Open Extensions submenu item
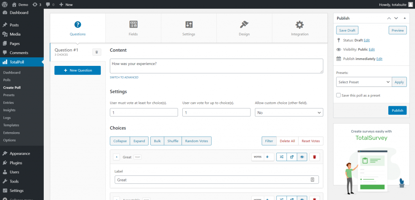Image resolution: width=415 pixels, height=200 pixels. tap(11, 133)
